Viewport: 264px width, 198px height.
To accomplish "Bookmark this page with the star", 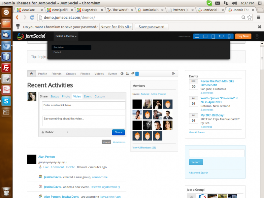I will coord(249,17).
